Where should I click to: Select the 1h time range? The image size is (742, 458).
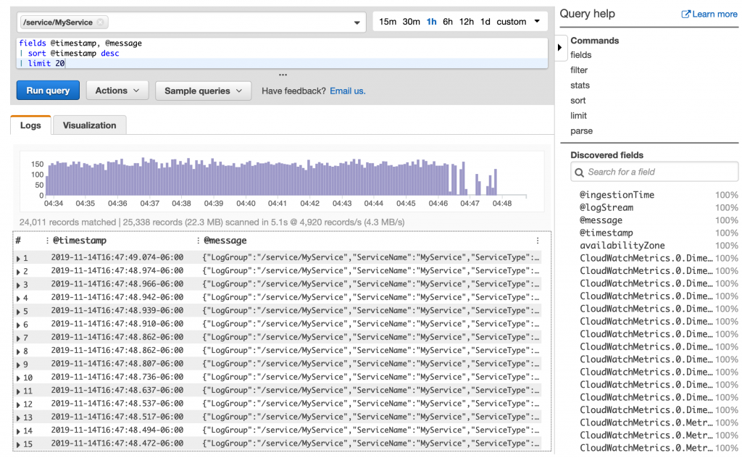[431, 22]
